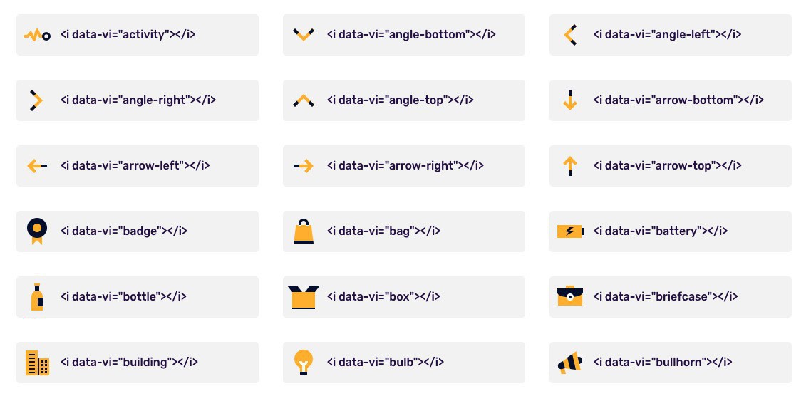The image size is (811, 396).
Task: Select the shopping bag icon
Action: point(304,231)
